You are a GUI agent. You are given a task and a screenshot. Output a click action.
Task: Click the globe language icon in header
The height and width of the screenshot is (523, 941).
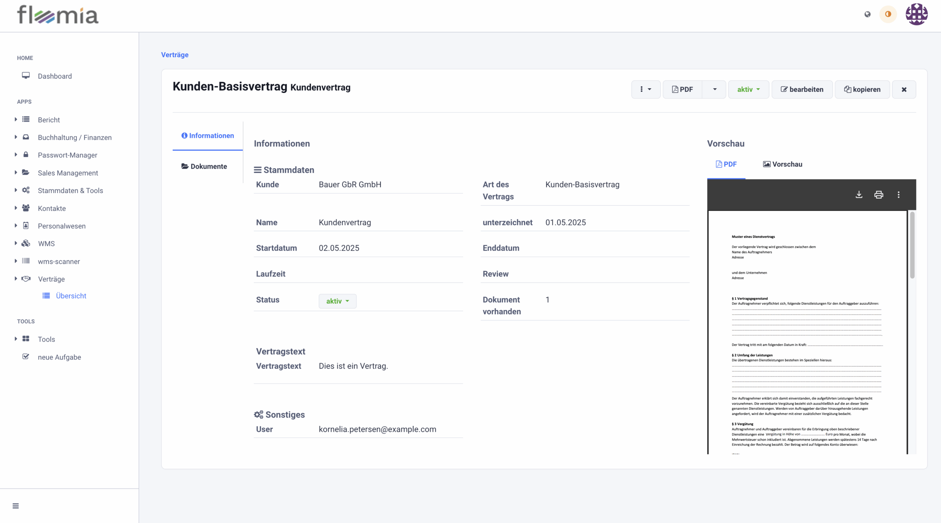pyautogui.click(x=867, y=14)
